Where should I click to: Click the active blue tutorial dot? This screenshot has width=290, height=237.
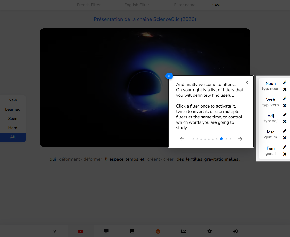(x=221, y=139)
